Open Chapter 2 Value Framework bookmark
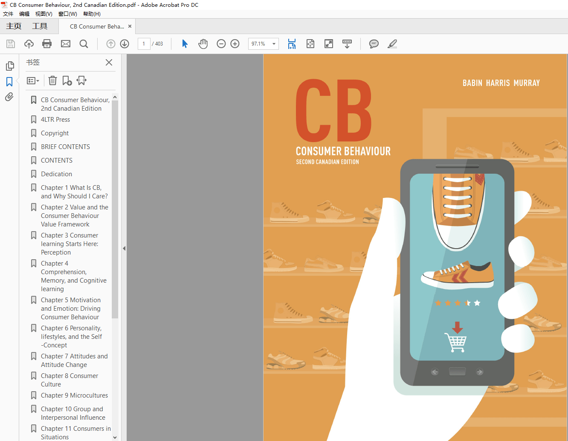Viewport: 568px width, 441px height. pos(75,216)
